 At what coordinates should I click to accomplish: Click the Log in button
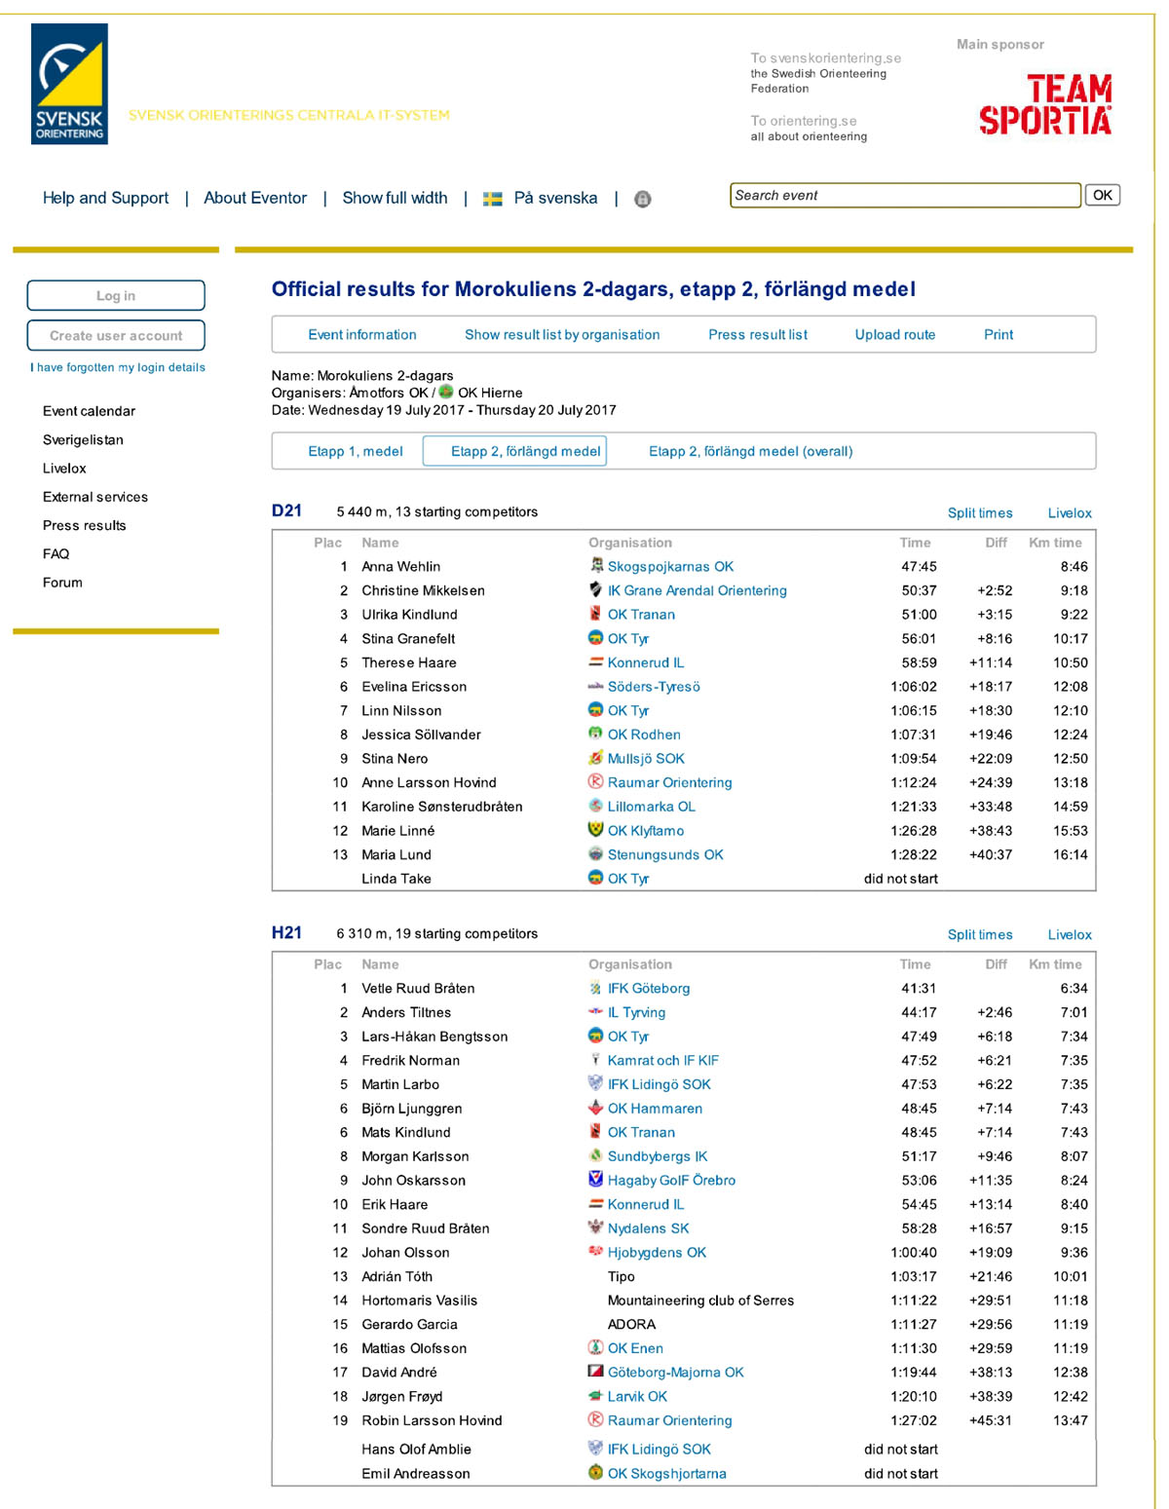[x=116, y=295]
